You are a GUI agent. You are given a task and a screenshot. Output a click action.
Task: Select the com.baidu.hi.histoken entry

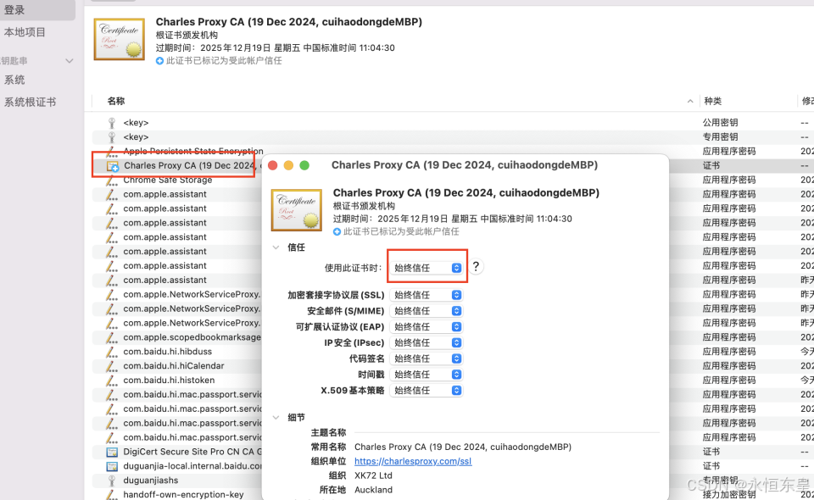(169, 381)
